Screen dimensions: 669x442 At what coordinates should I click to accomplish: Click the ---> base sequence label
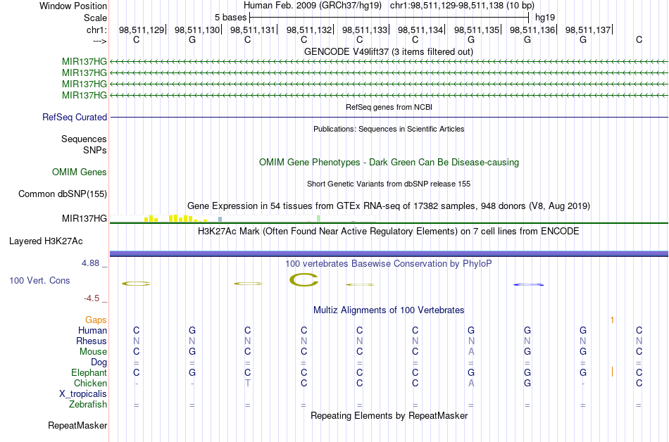(99, 41)
